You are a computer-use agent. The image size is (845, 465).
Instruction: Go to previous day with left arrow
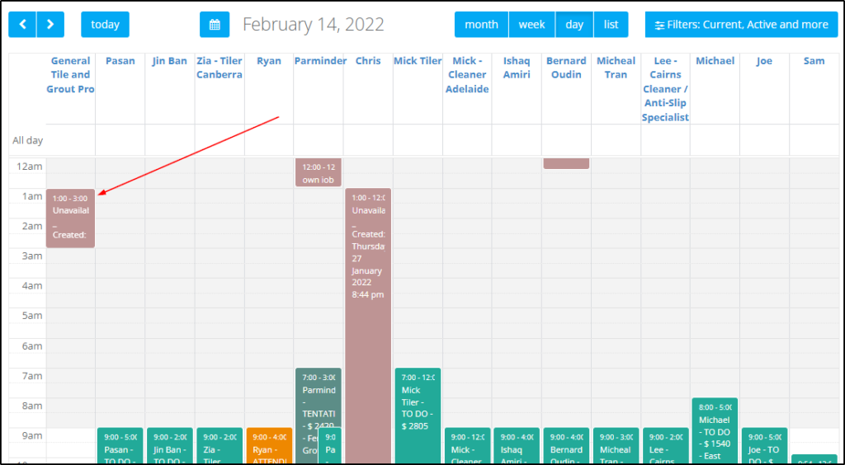(21, 25)
